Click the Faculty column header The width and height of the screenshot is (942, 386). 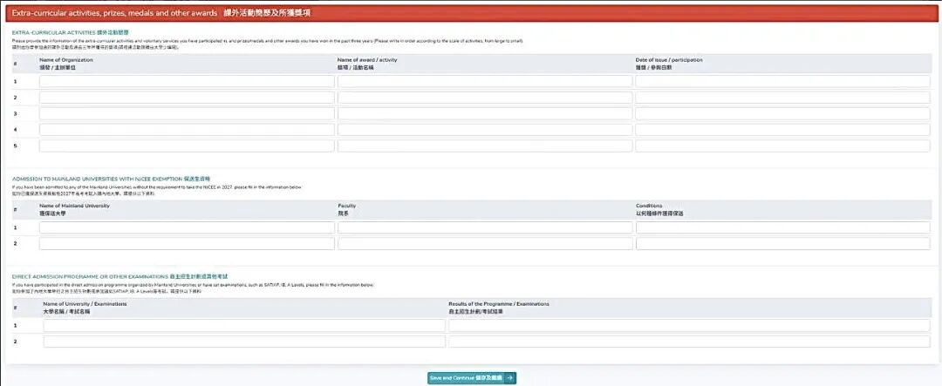coord(346,209)
